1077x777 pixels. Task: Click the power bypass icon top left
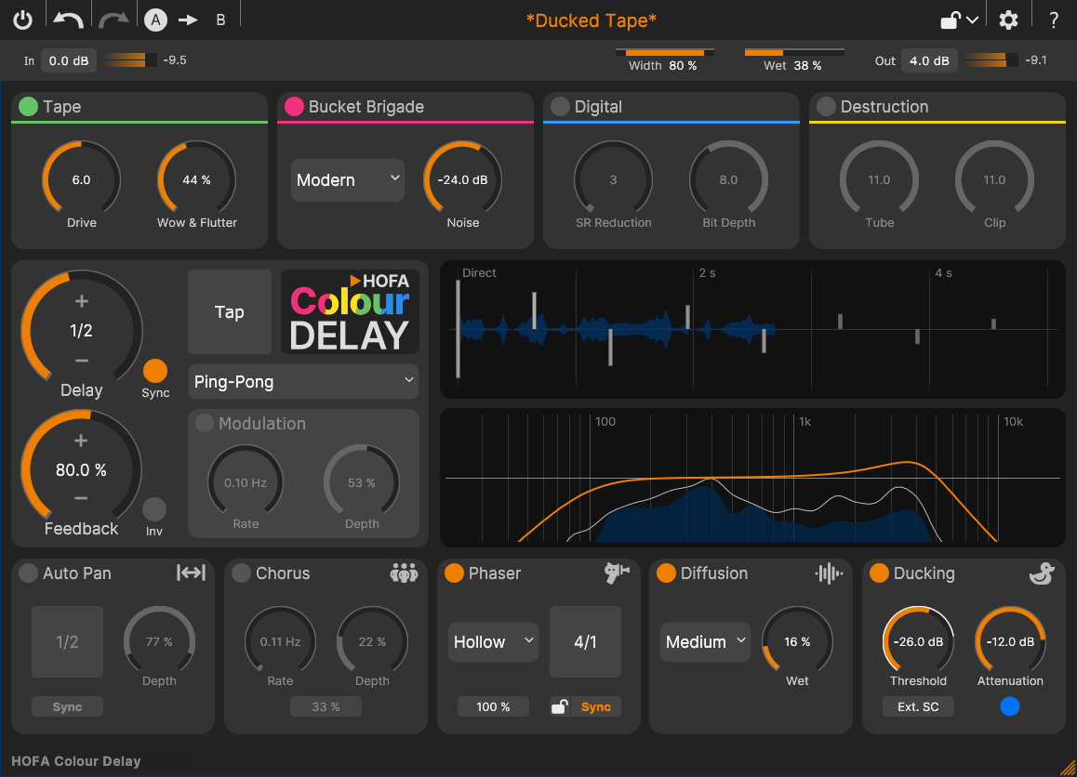pyautogui.click(x=22, y=19)
